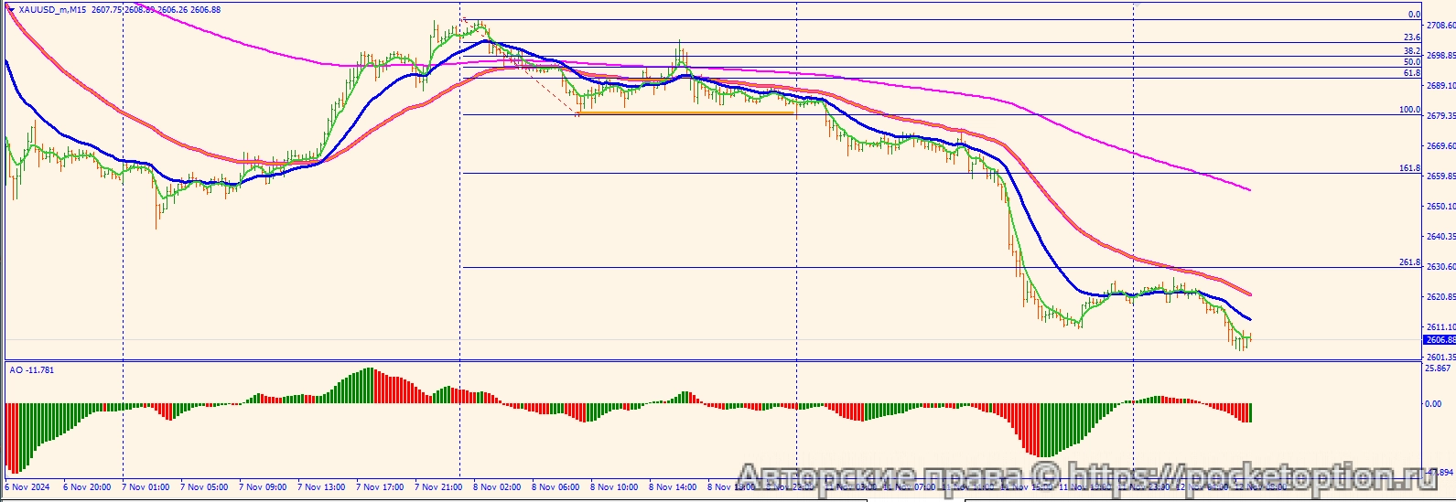Screen dimensions: 1456x502
Task: Click the 2650.10 price scale label
Action: [x=1440, y=207]
